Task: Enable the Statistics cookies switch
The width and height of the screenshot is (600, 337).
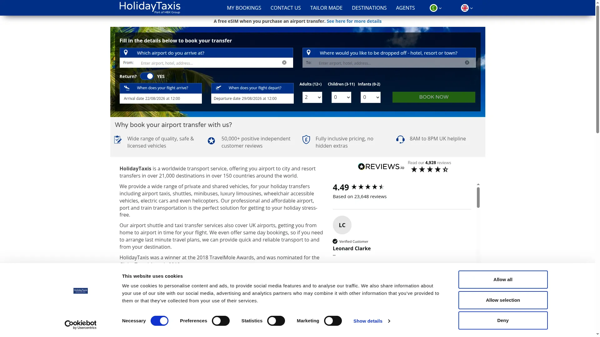Action: click(x=276, y=321)
